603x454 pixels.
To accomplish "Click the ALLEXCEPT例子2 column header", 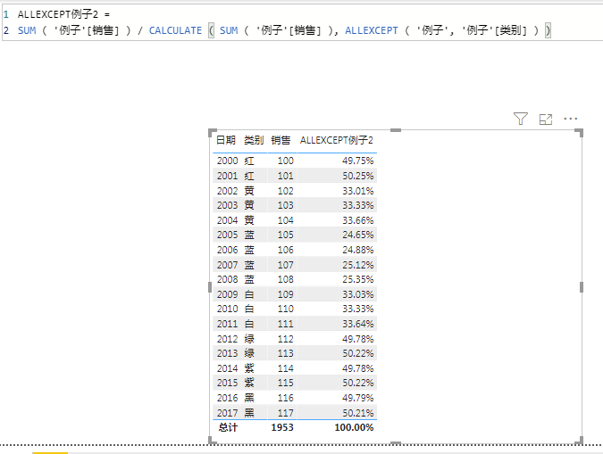I will pos(337,140).
